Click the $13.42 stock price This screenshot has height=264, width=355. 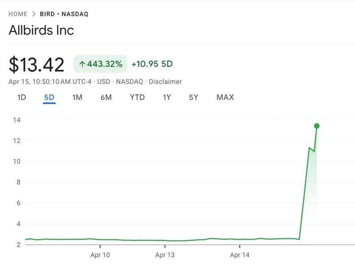(37, 64)
